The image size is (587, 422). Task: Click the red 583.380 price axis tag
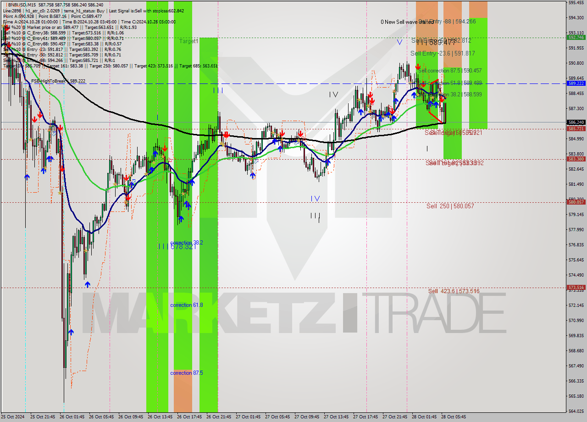point(576,159)
